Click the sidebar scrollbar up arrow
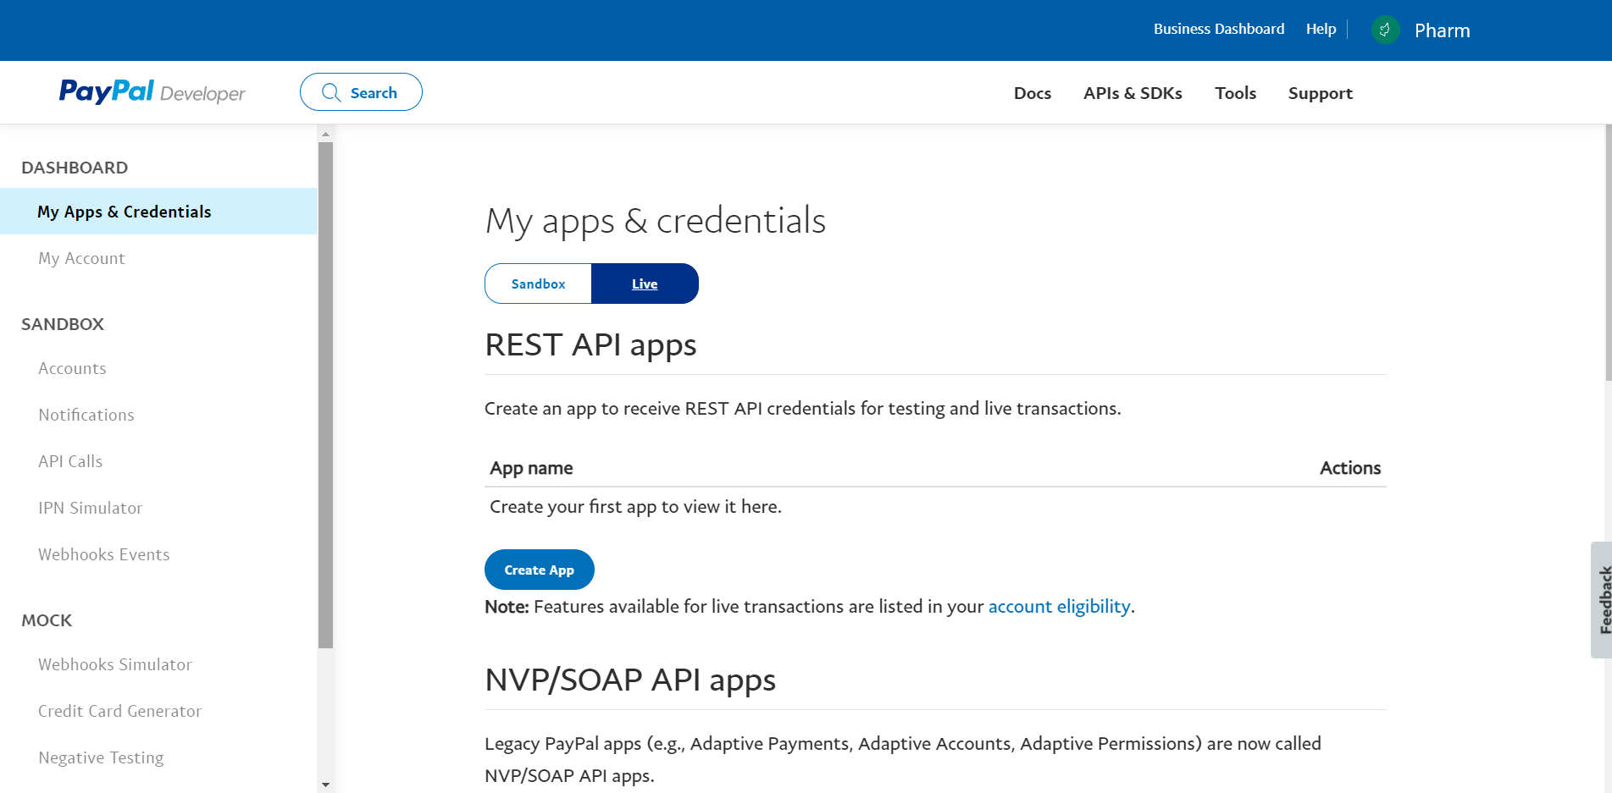The height and width of the screenshot is (793, 1612). [325, 134]
